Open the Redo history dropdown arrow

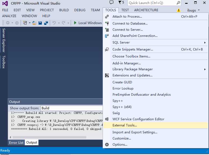(x=68, y=23)
